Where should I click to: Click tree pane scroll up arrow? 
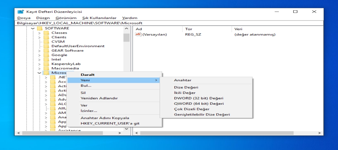[x=127, y=29]
